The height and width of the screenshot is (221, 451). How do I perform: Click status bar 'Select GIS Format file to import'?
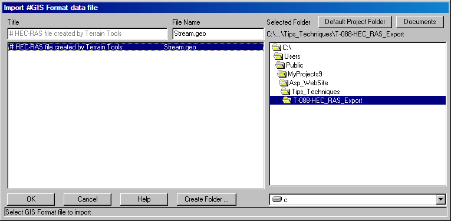click(x=48, y=212)
